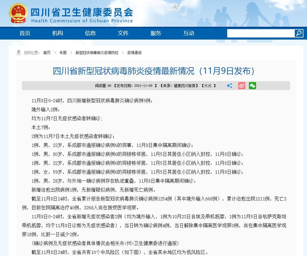Click the search magnifier button

(299, 33)
